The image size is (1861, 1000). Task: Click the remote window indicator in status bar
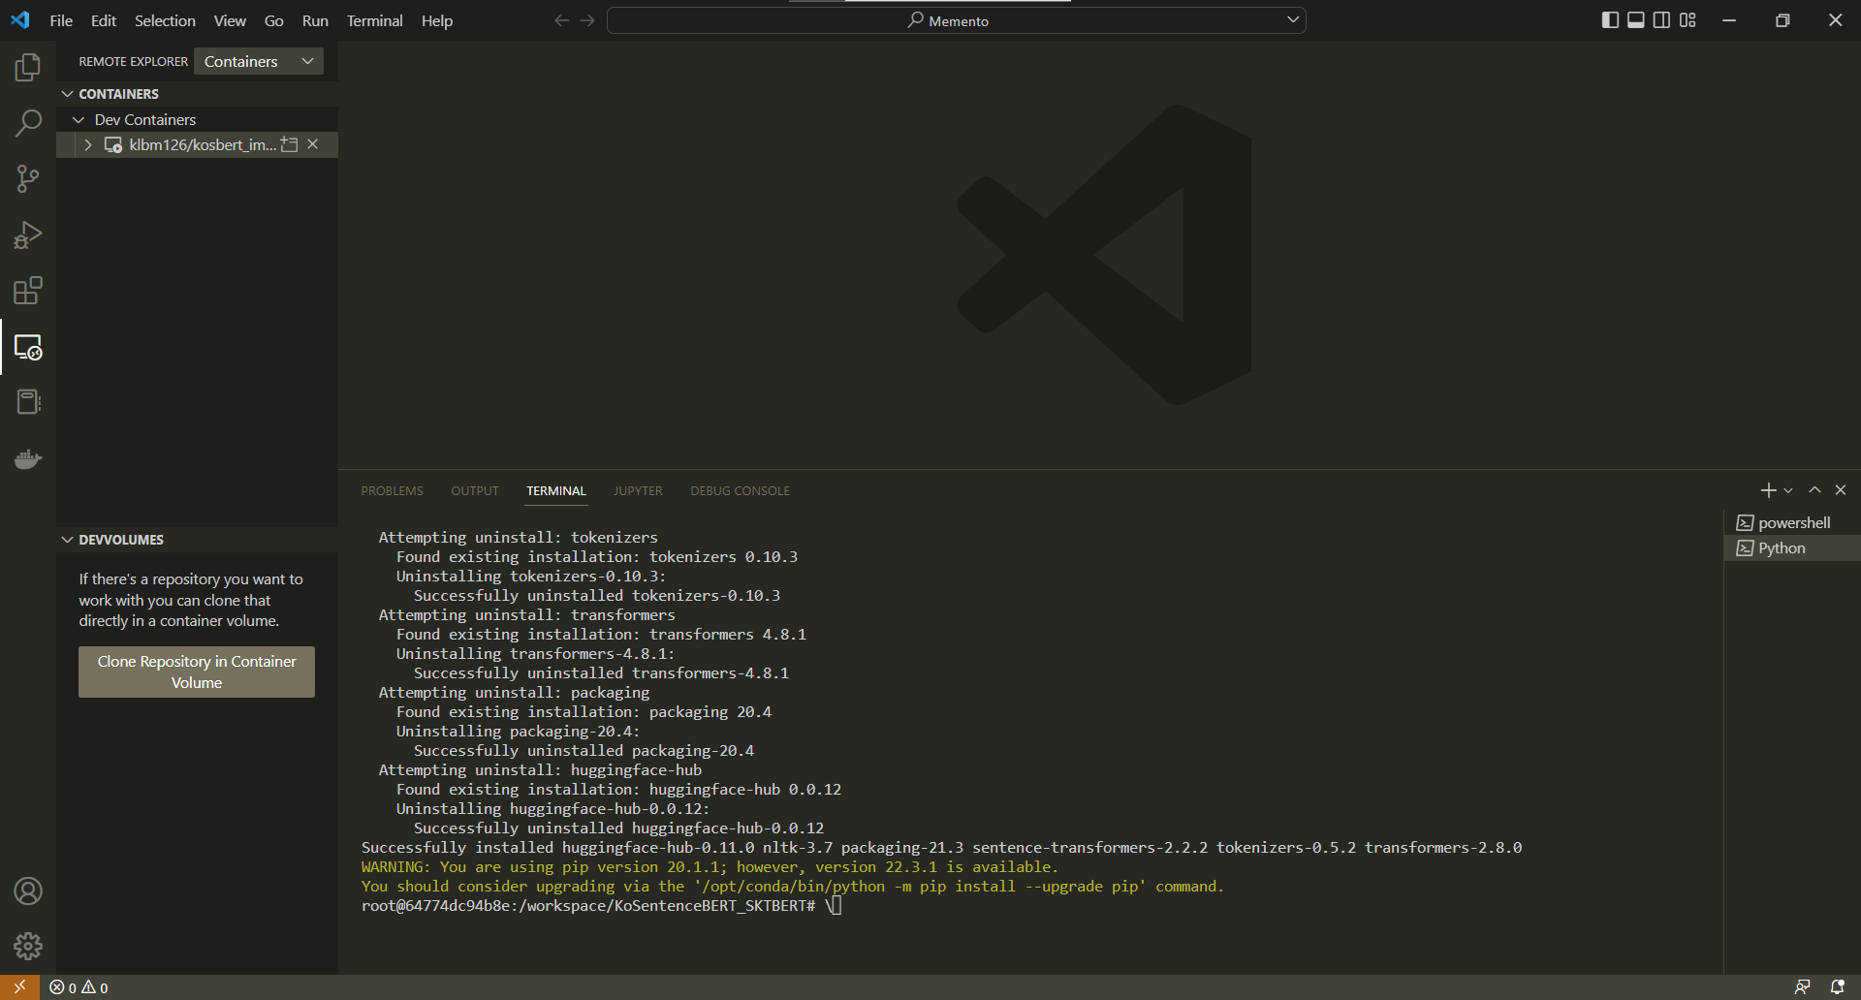pos(19,987)
